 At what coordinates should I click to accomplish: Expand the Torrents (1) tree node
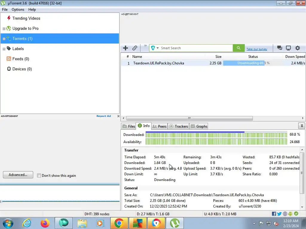point(4,39)
